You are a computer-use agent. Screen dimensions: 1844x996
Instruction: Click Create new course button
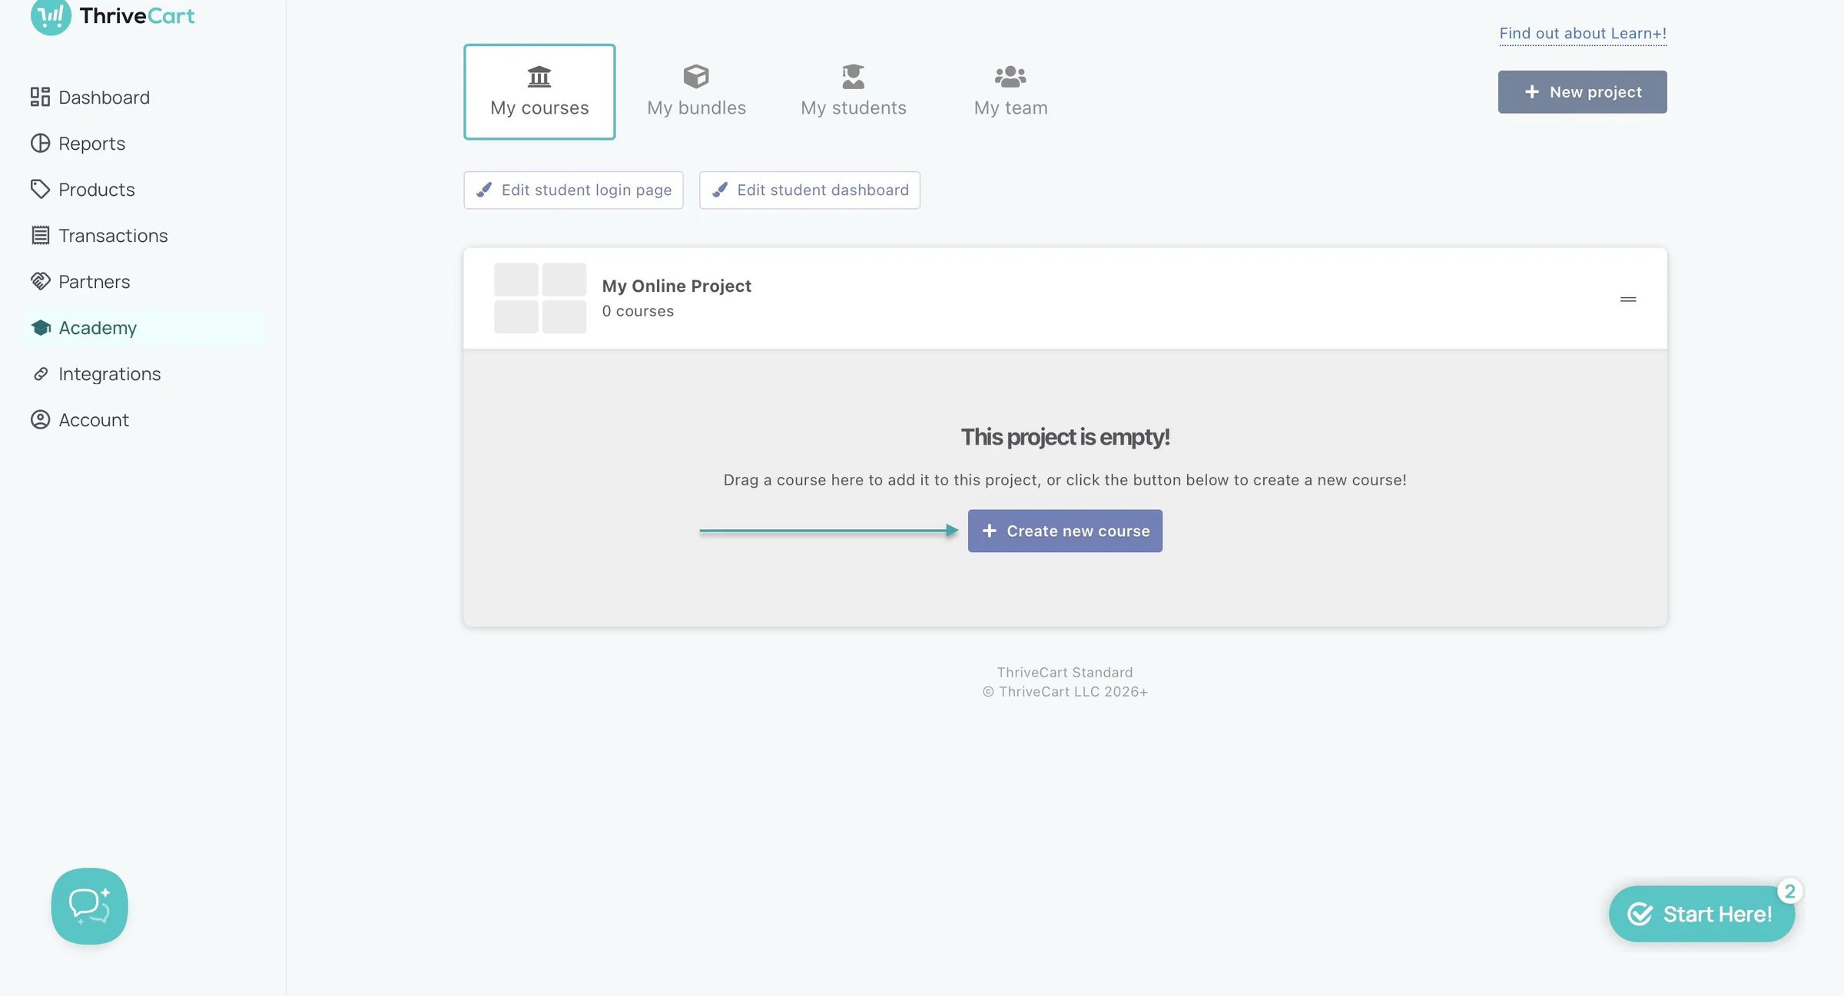point(1064,531)
